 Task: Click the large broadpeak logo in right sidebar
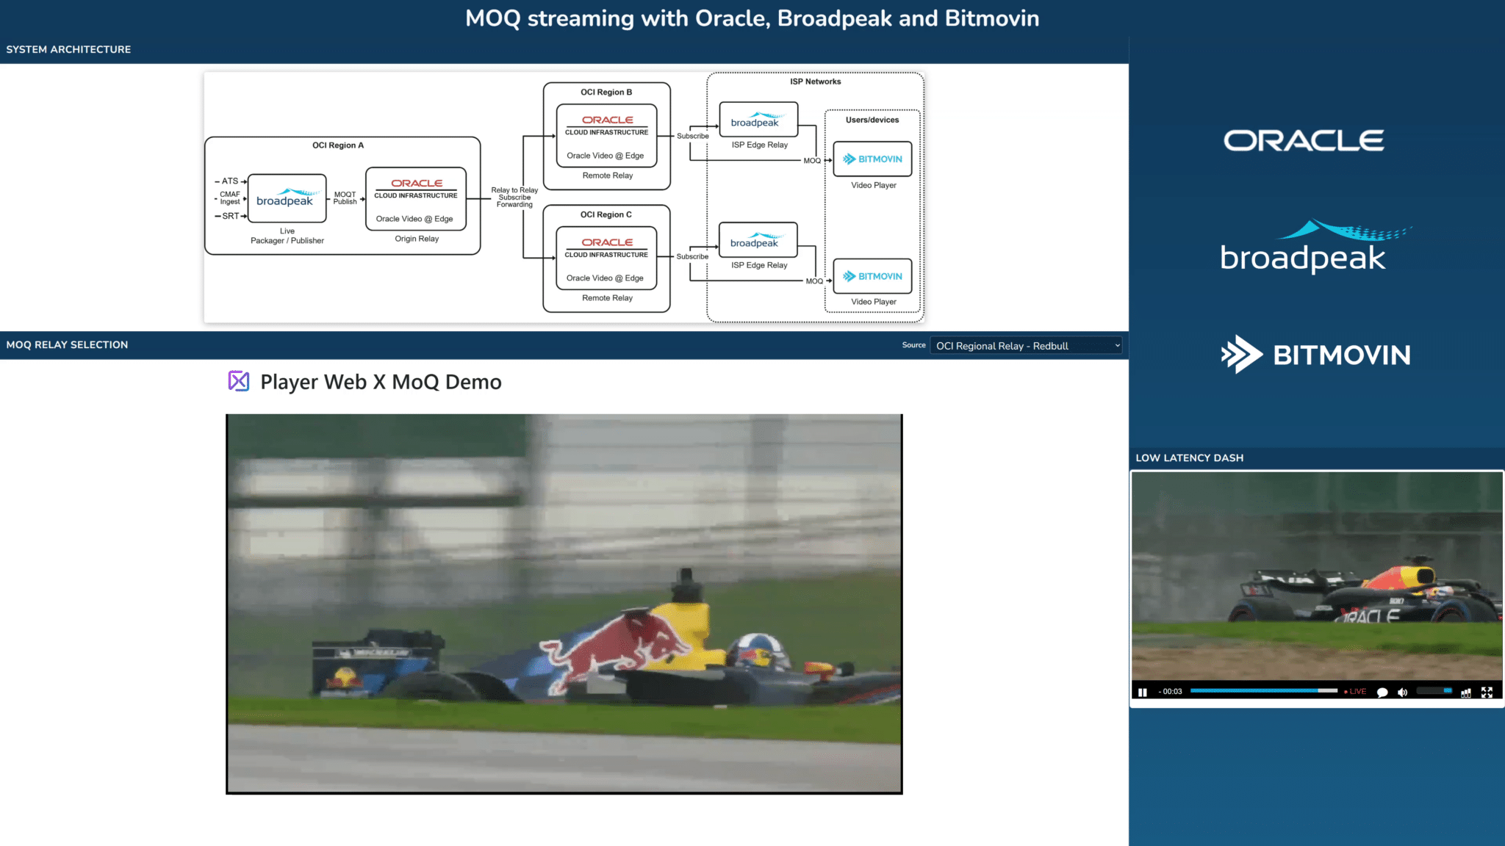click(x=1315, y=246)
